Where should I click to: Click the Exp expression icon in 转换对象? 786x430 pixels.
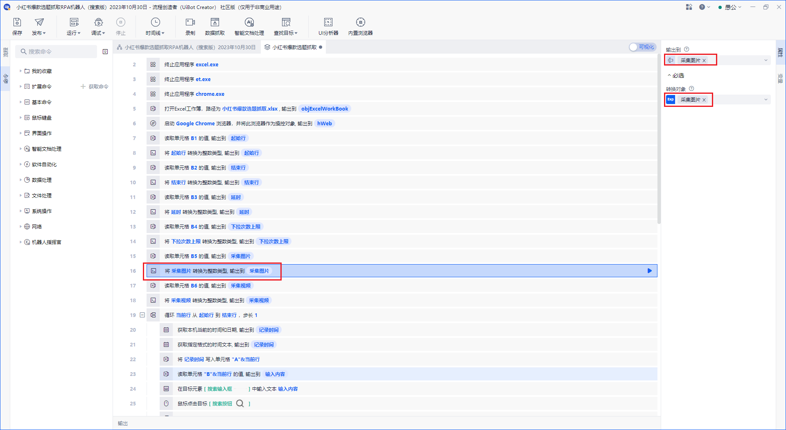point(671,100)
